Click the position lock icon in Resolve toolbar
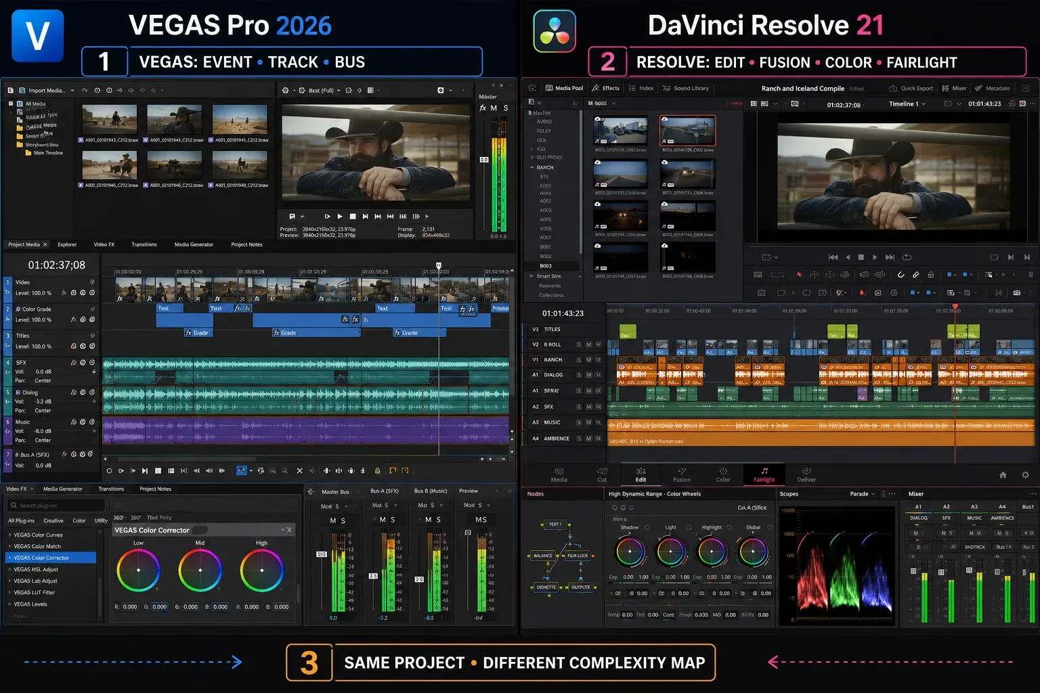The width and height of the screenshot is (1040, 693). [x=931, y=275]
